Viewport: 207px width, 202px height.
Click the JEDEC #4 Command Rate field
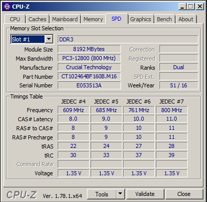click(73, 164)
